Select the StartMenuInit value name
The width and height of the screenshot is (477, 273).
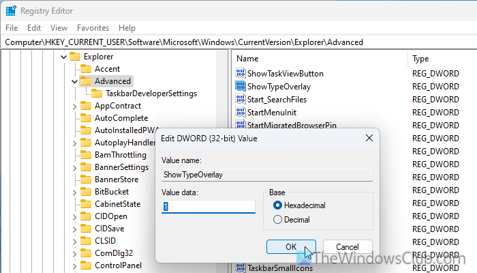pyautogui.click(x=272, y=113)
